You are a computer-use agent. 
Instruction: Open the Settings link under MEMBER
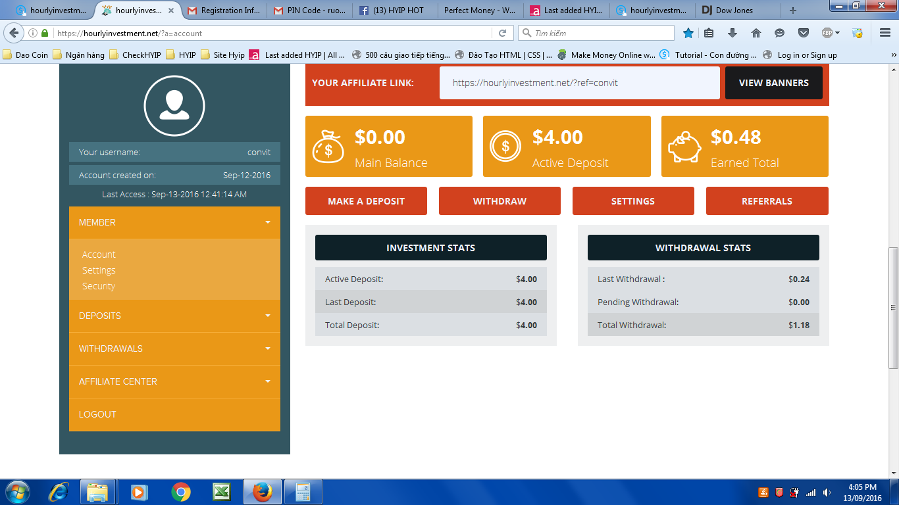click(99, 270)
